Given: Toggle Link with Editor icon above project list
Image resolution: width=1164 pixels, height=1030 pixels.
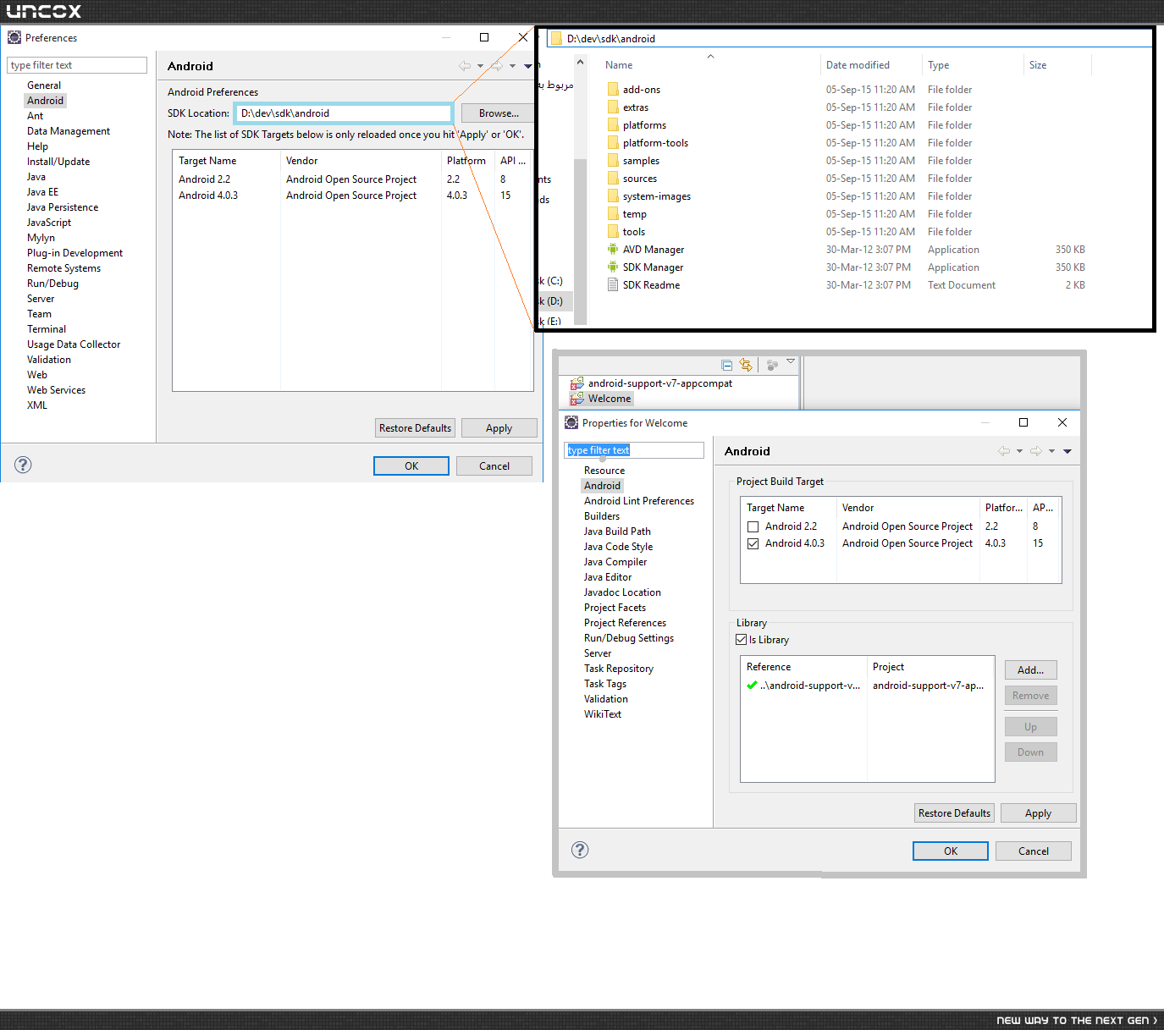Looking at the screenshot, I should [746, 365].
